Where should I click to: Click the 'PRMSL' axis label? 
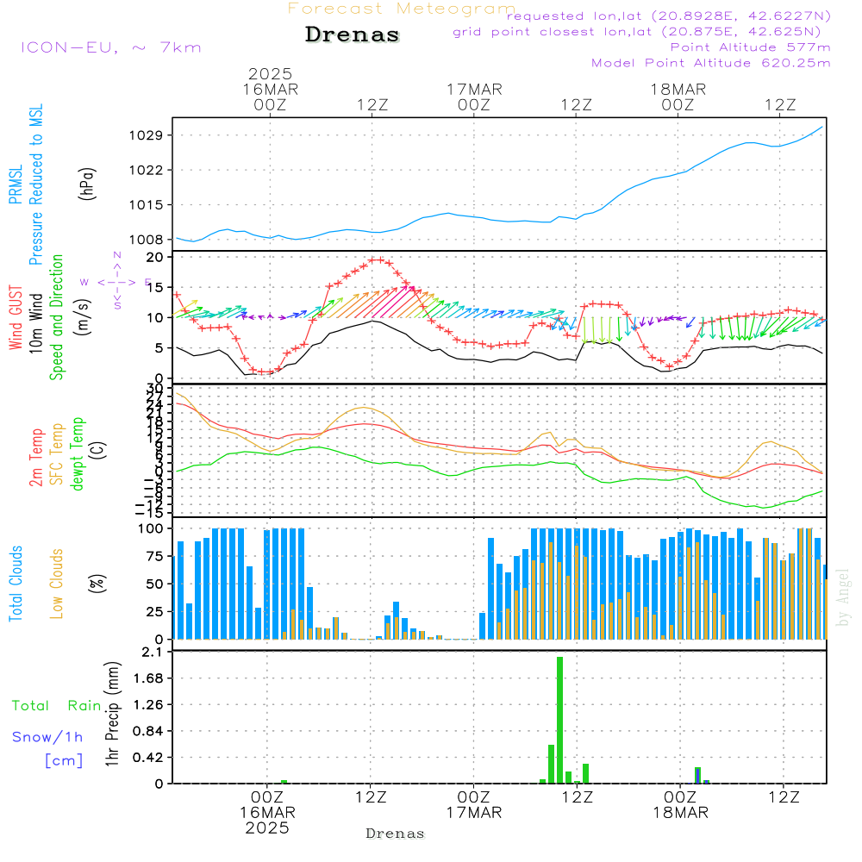(x=16, y=184)
